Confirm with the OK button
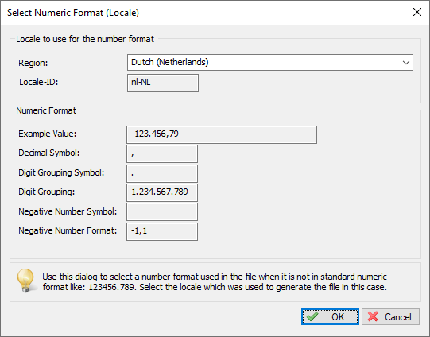Screen dimensions: 430x337 (330, 317)
